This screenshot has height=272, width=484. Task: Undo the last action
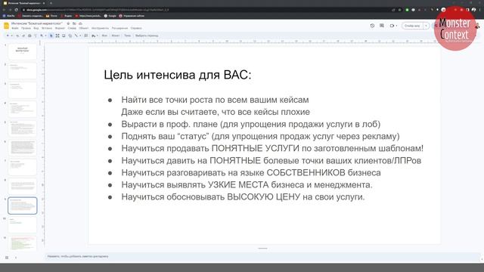point(17,36)
